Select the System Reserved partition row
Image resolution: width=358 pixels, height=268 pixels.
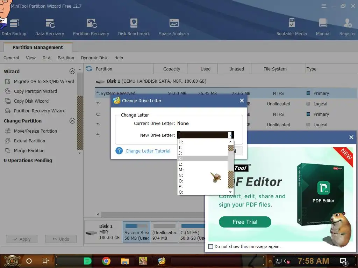click(226, 93)
